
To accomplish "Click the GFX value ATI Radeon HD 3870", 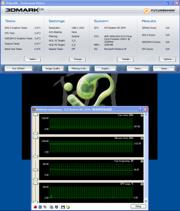I will [x=115, y=28].
